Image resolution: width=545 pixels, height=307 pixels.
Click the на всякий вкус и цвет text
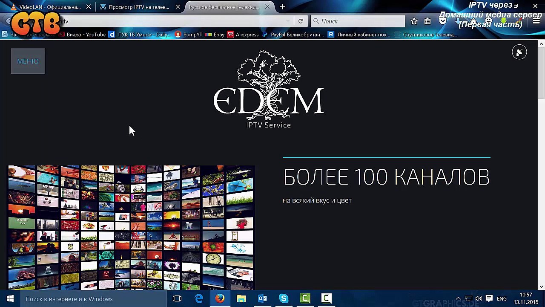(x=317, y=200)
